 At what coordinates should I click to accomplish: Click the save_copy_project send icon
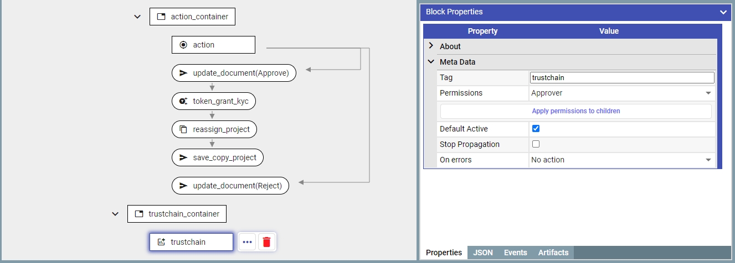tap(183, 157)
